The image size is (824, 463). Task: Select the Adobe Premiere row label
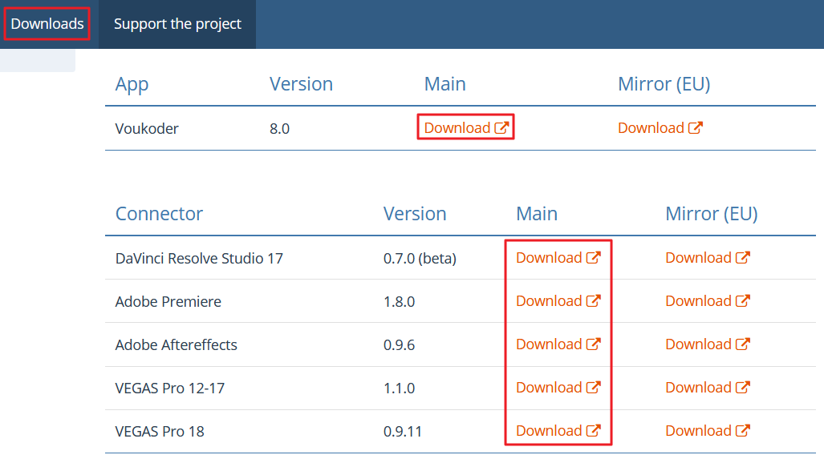168,301
